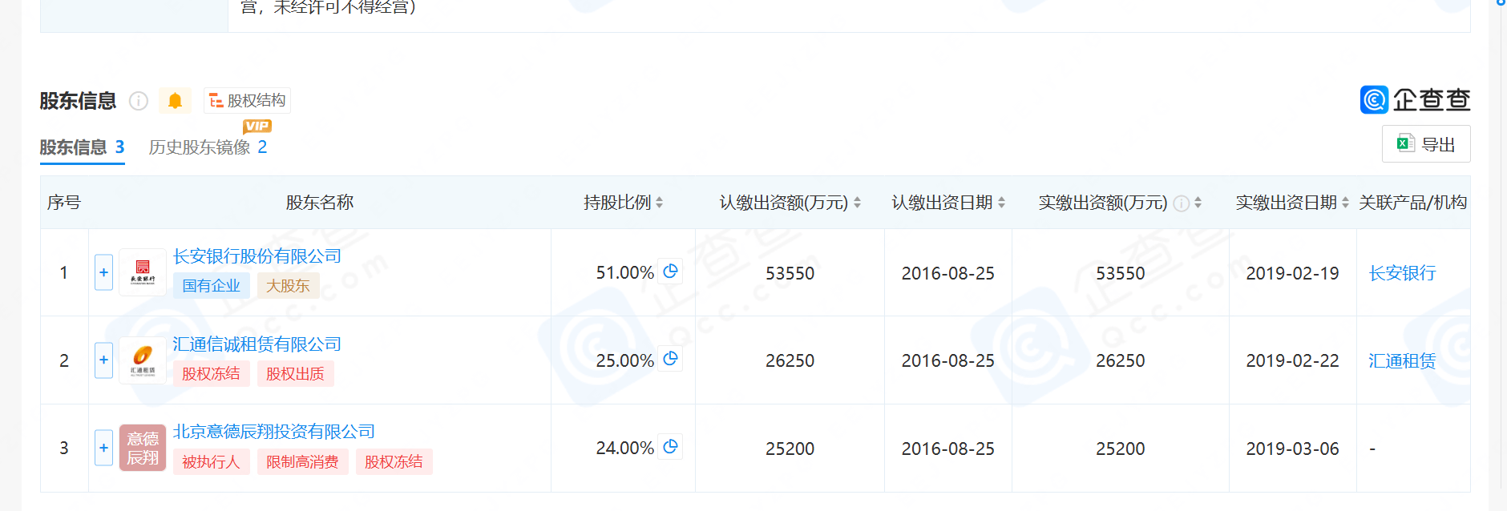Click pie chart icon next to 24.00%
Image resolution: width=1507 pixels, height=511 pixels.
[x=670, y=447]
